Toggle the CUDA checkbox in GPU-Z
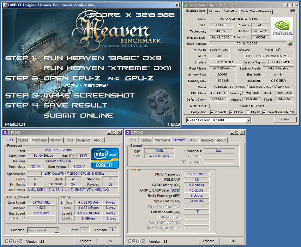Screen dimensions: 301x247 click(x=231, y=112)
